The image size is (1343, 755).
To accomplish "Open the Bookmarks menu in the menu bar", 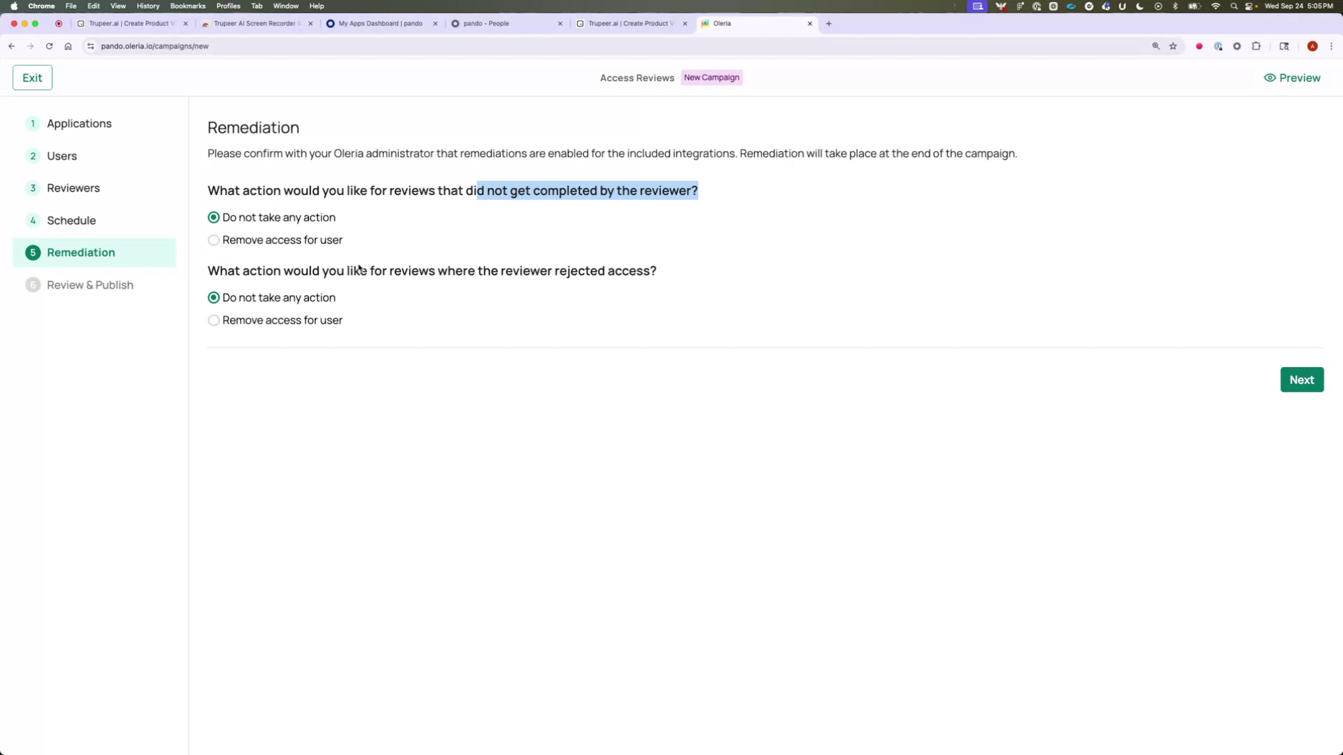I will coord(187,6).
